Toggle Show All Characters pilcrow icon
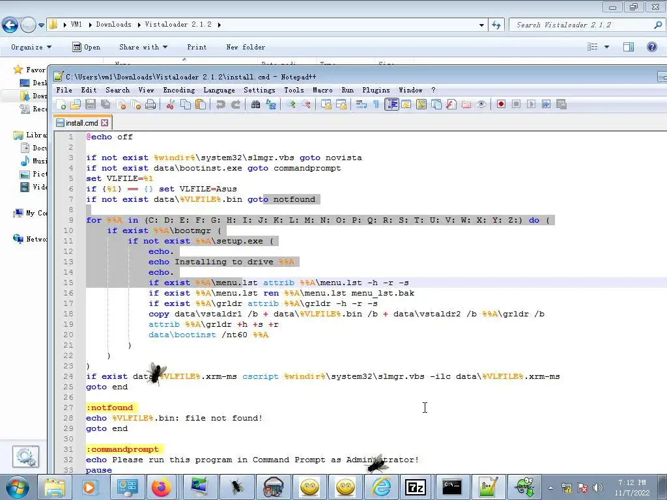Image resolution: width=667 pixels, height=500 pixels. pyautogui.click(x=376, y=104)
